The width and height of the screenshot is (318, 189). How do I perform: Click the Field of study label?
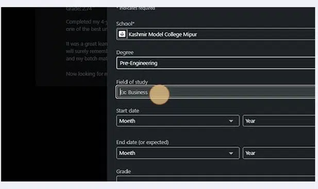[132, 82]
